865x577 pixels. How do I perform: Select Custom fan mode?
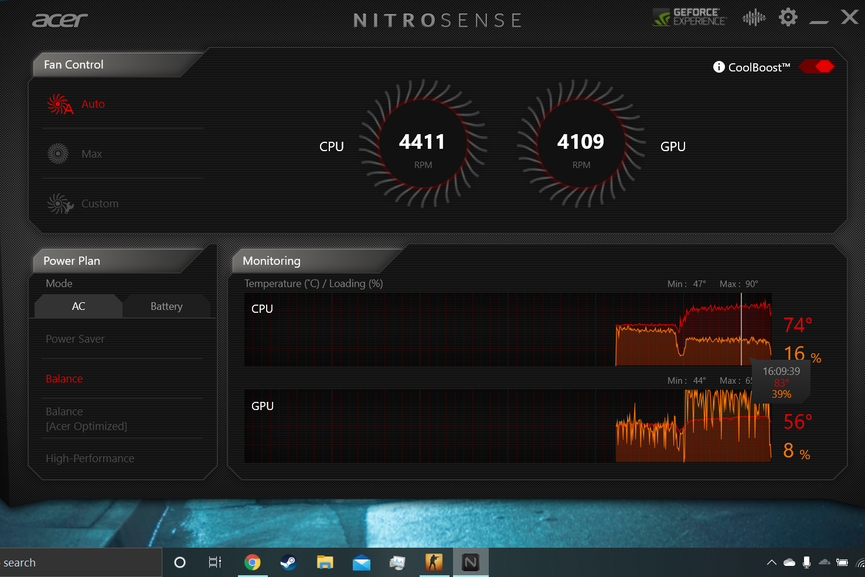tap(100, 204)
